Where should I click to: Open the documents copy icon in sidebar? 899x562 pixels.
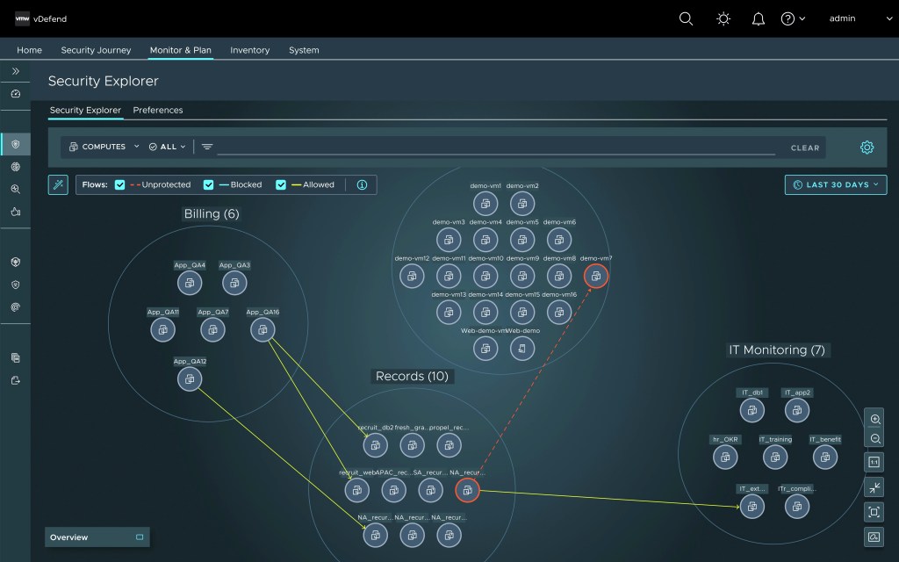pos(16,358)
